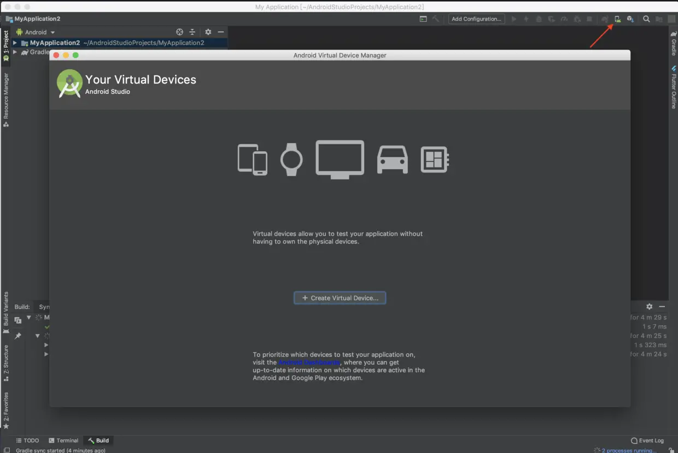Open the Flutter Outline side tab

[674, 87]
